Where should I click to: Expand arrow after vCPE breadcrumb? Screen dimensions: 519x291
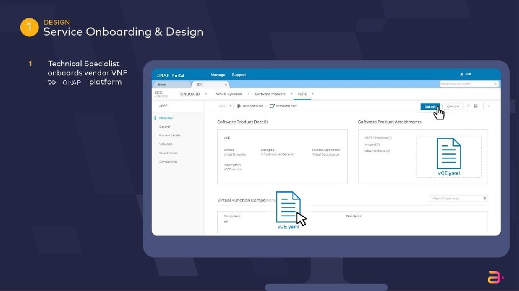313,94
